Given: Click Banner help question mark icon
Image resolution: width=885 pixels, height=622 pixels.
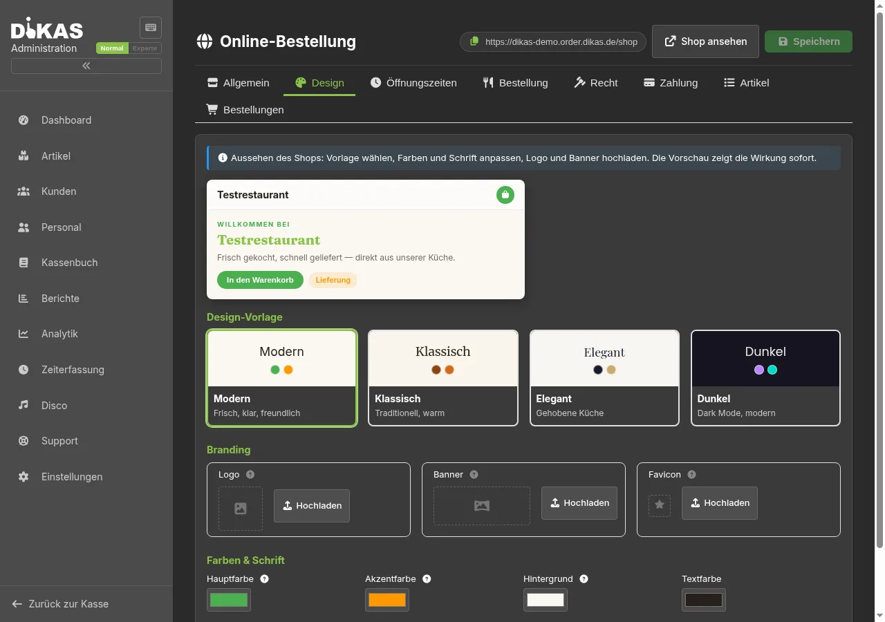Looking at the screenshot, I should click(x=474, y=475).
